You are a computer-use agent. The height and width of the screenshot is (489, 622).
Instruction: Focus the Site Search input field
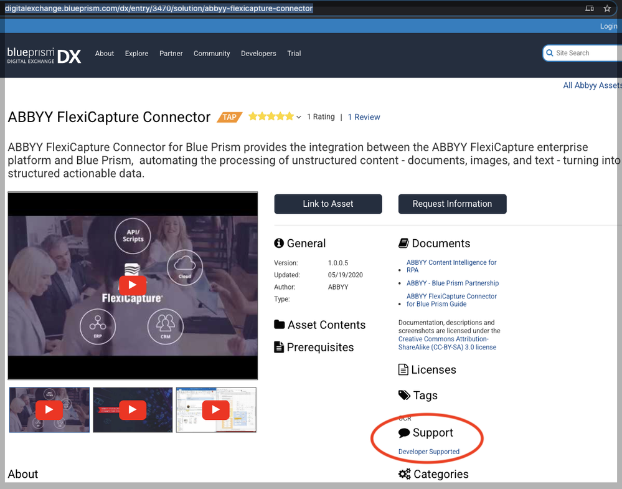[582, 53]
